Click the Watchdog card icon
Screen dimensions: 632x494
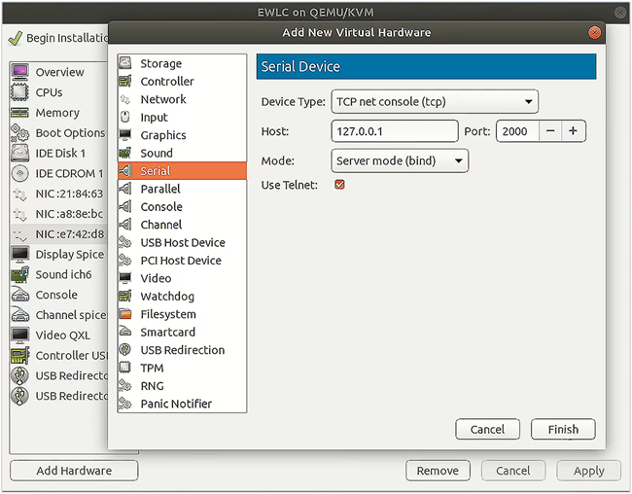coord(125,296)
